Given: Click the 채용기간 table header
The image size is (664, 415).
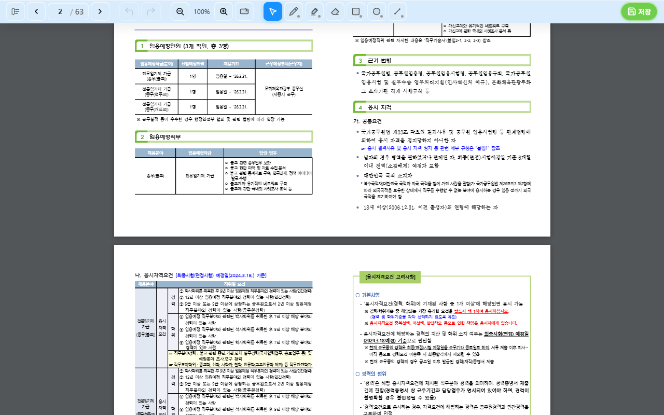Looking at the screenshot, I should (x=231, y=64).
